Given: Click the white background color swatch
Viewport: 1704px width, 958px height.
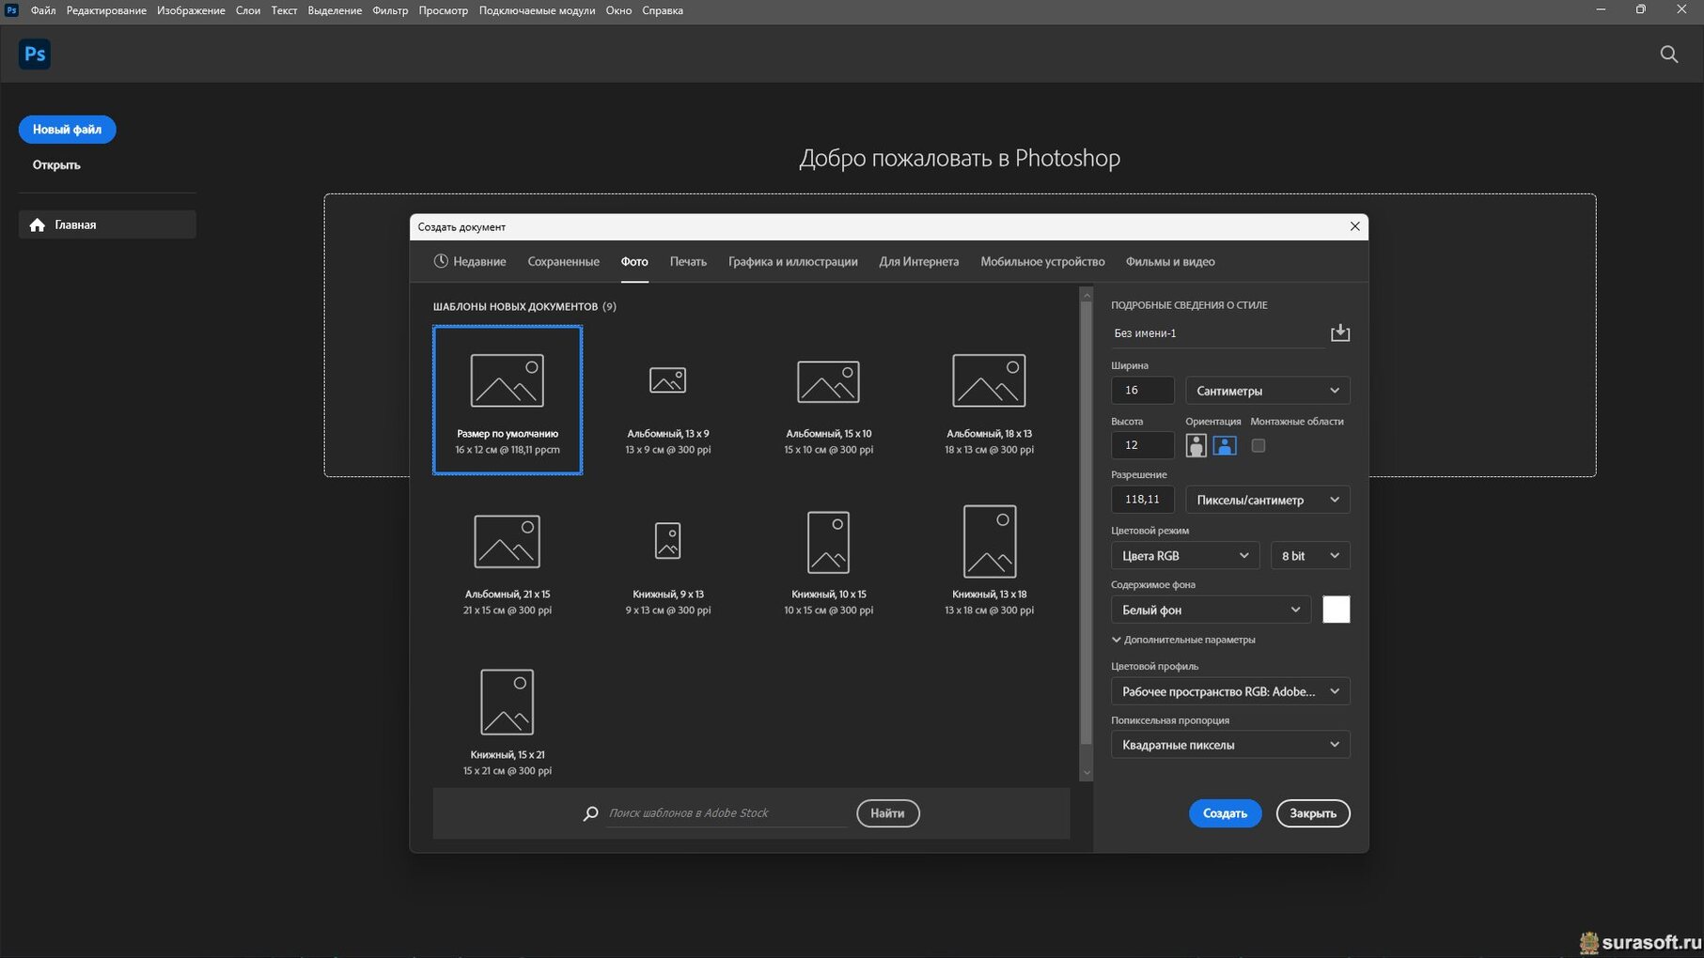Looking at the screenshot, I should (1336, 610).
